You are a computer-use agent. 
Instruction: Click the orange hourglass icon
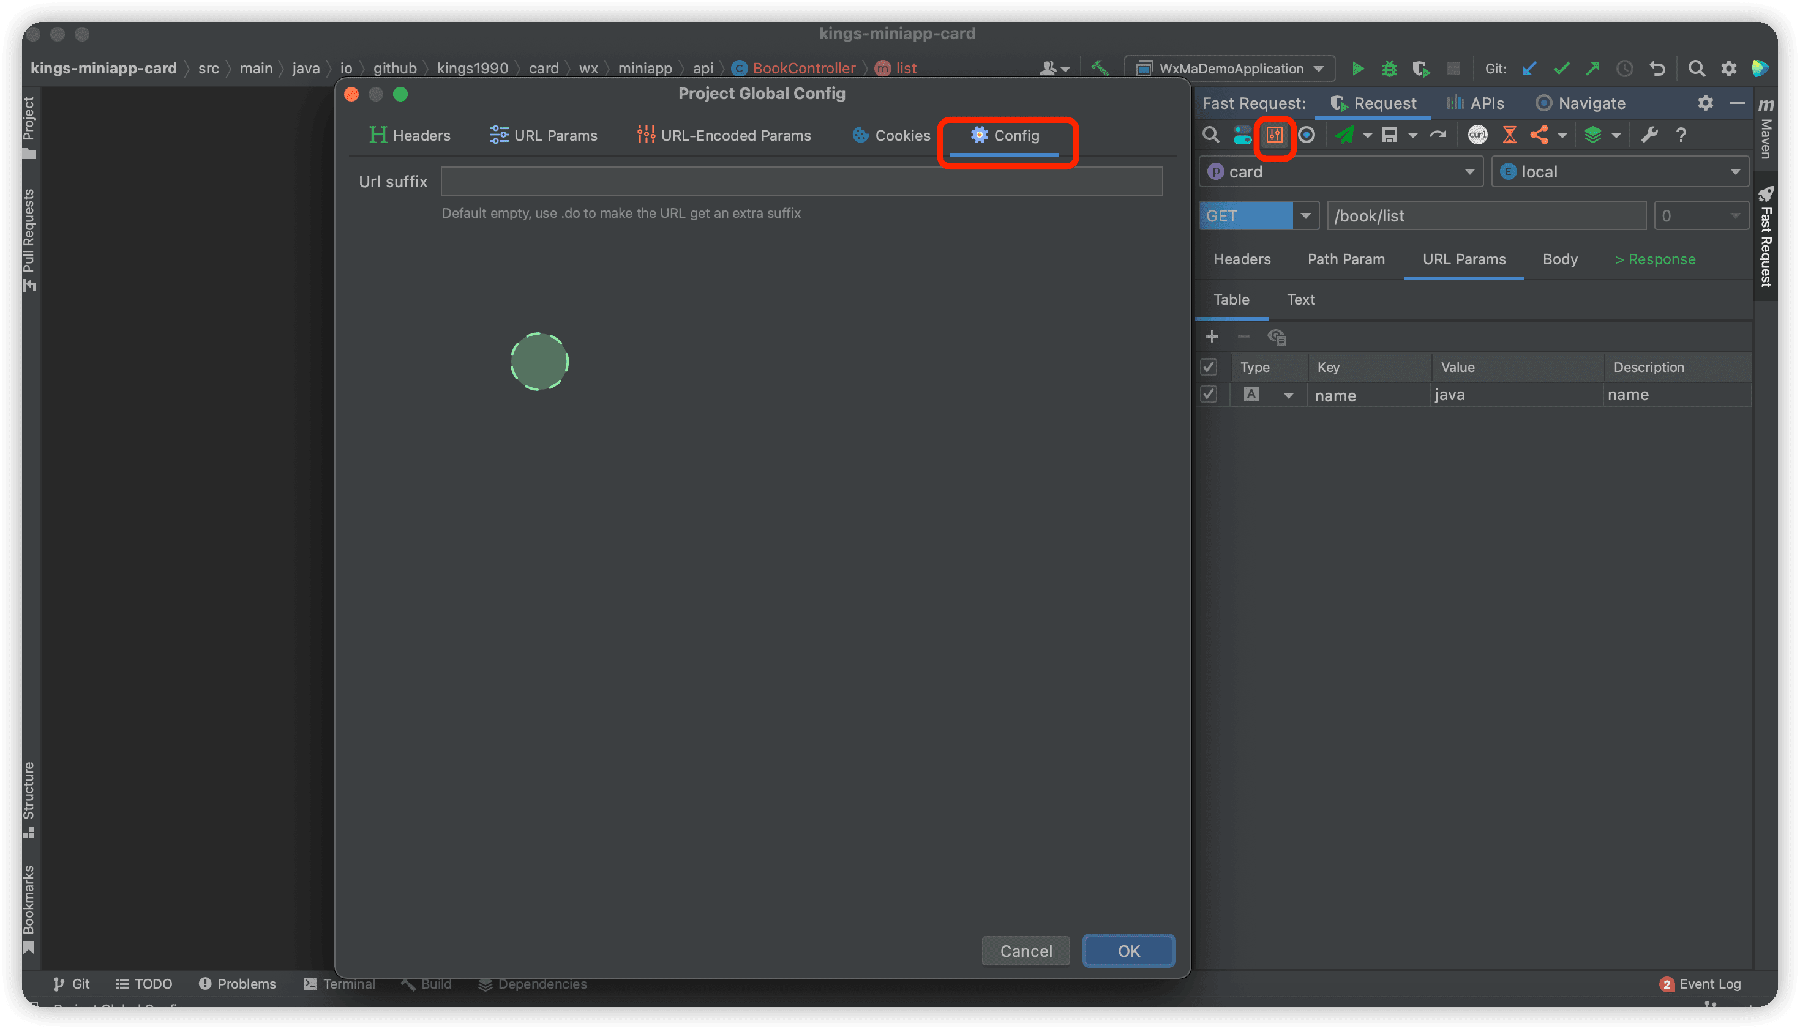click(1509, 135)
